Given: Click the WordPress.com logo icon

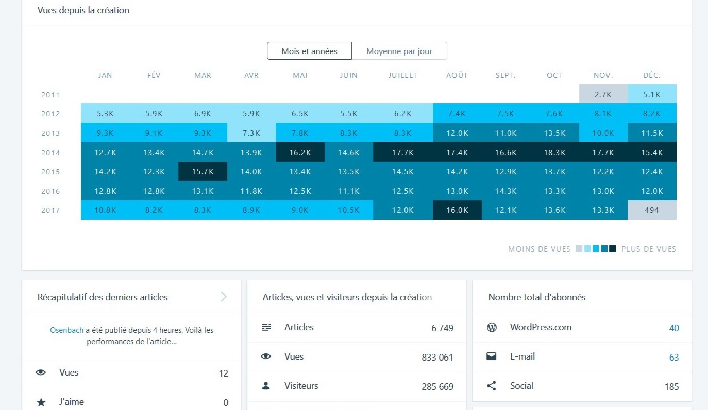Looking at the screenshot, I should tap(492, 327).
